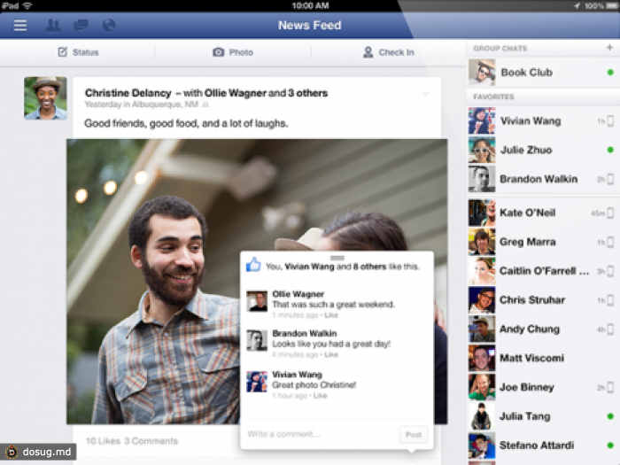Click the Post comment button
Screen dimensions: 620x465
click(x=414, y=435)
